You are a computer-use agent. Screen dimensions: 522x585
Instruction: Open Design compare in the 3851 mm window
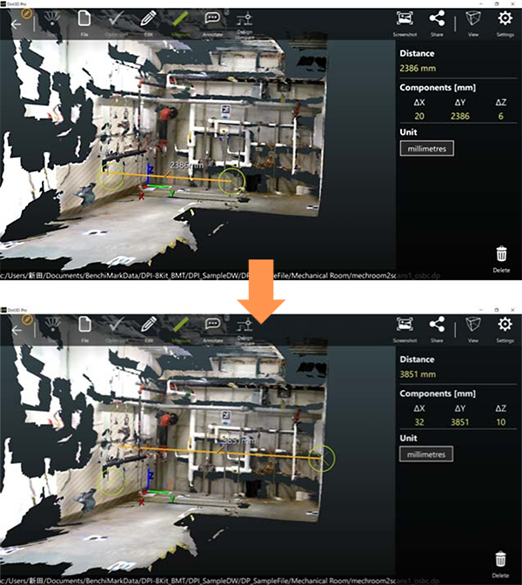[244, 330]
